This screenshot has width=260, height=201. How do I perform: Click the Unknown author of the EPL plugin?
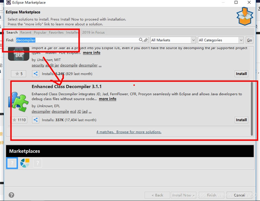(45, 106)
